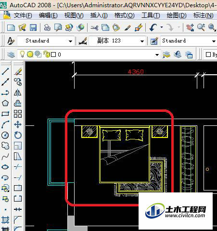
Task: Open Plot Preview
Action: (x=58, y=27)
